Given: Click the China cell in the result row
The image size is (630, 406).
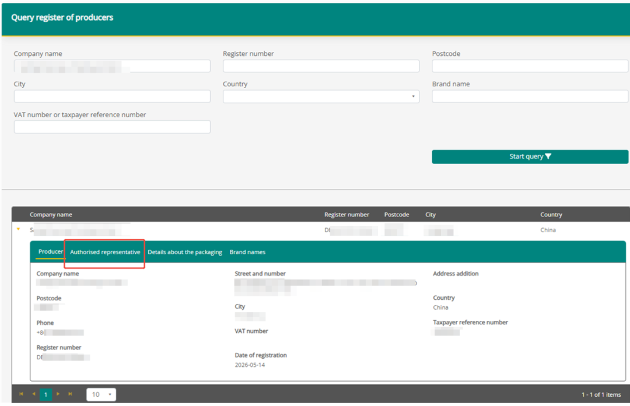Looking at the screenshot, I should pyautogui.click(x=548, y=230).
